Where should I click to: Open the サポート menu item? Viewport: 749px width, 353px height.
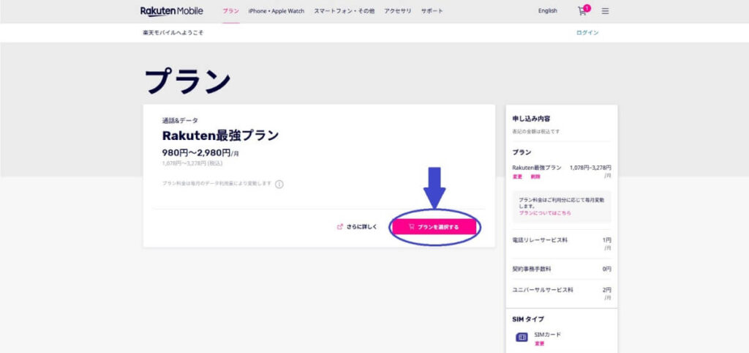432,11
